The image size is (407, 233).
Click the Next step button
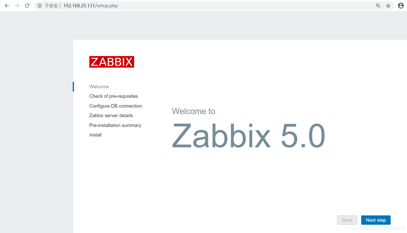coord(376,220)
